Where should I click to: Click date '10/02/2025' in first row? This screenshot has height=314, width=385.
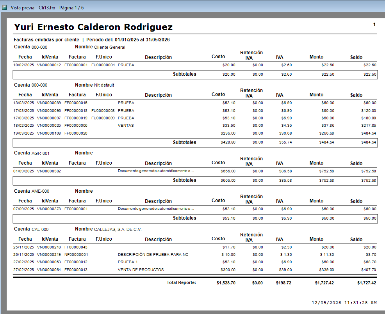[x=23, y=65]
